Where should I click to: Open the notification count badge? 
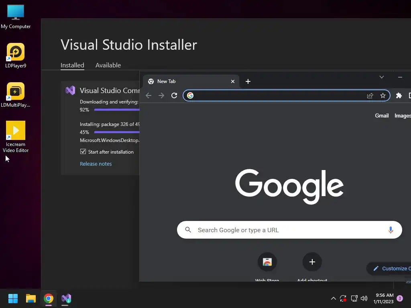point(400,298)
